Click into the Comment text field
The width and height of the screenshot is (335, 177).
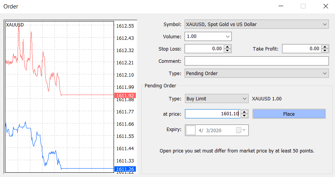(257, 61)
